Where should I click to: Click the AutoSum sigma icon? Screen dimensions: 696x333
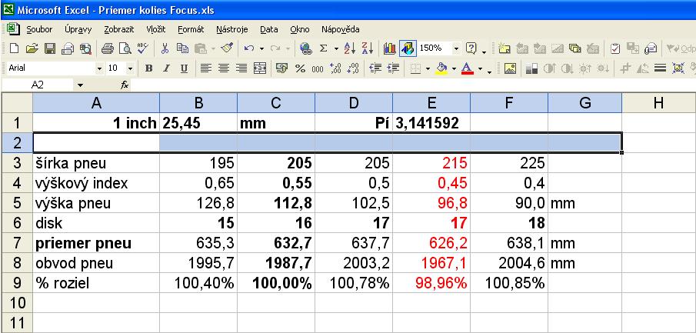(323, 48)
